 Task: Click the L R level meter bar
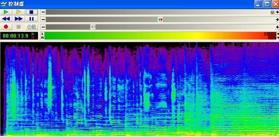(x=160, y=36)
